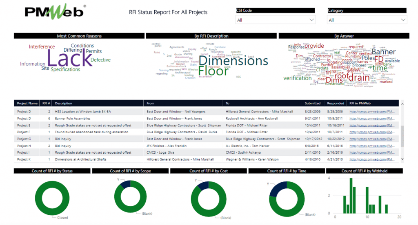Click the RFI table scrollbar thumb
The image size is (418, 225).
point(402,136)
